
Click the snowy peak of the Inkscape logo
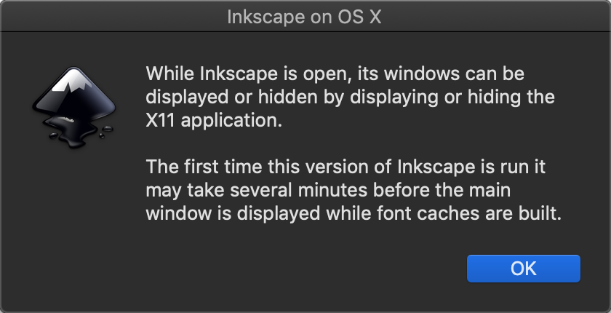tap(72, 80)
